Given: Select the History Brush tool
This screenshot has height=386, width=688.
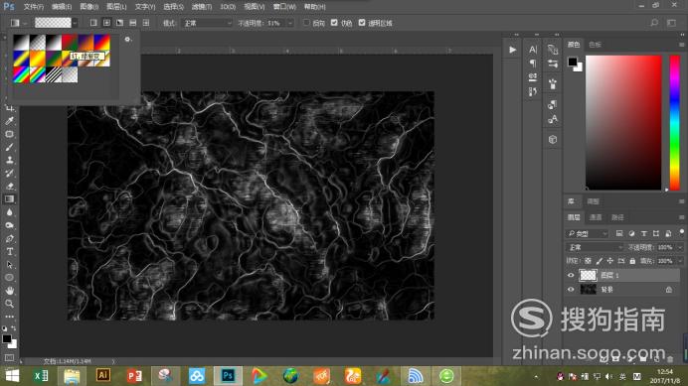Looking at the screenshot, I should click(9, 173).
